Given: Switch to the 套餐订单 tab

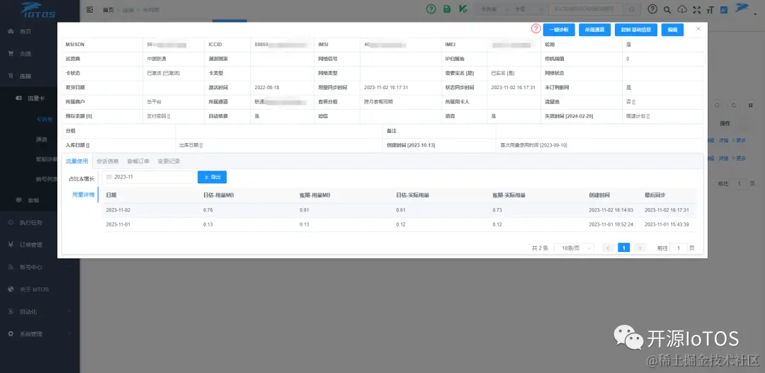Looking at the screenshot, I should click(x=138, y=161).
